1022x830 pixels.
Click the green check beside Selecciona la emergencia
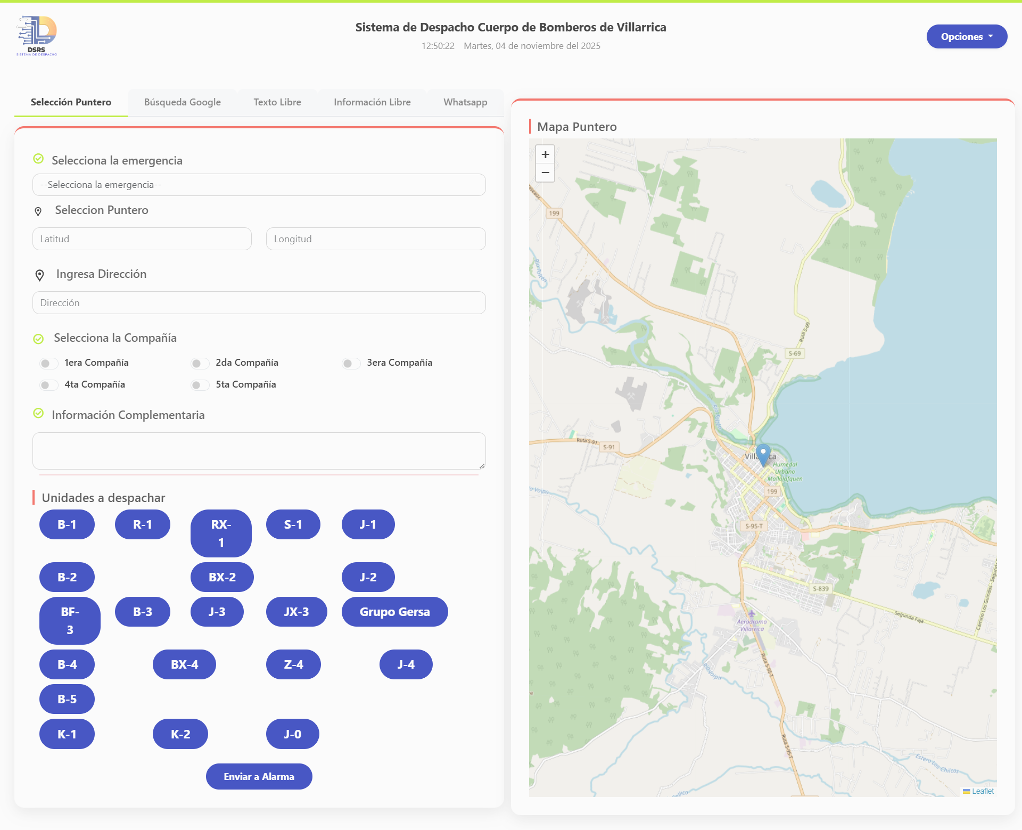[38, 159]
